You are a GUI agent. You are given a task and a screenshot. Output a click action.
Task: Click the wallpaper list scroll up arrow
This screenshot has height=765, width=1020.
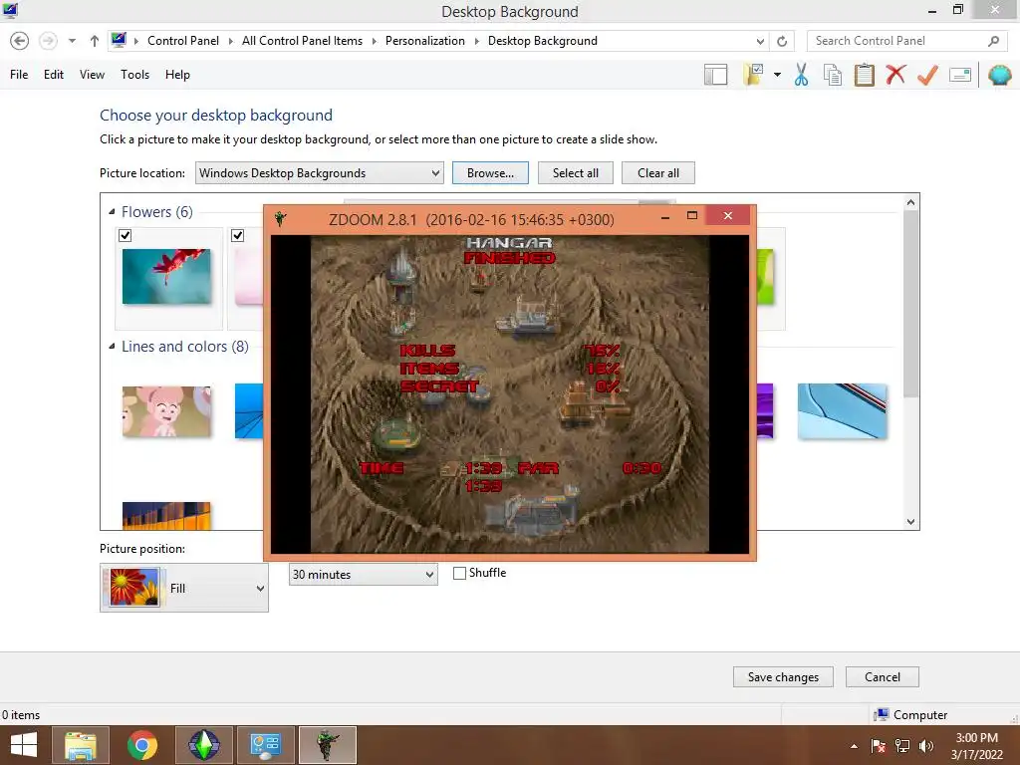[x=910, y=202]
